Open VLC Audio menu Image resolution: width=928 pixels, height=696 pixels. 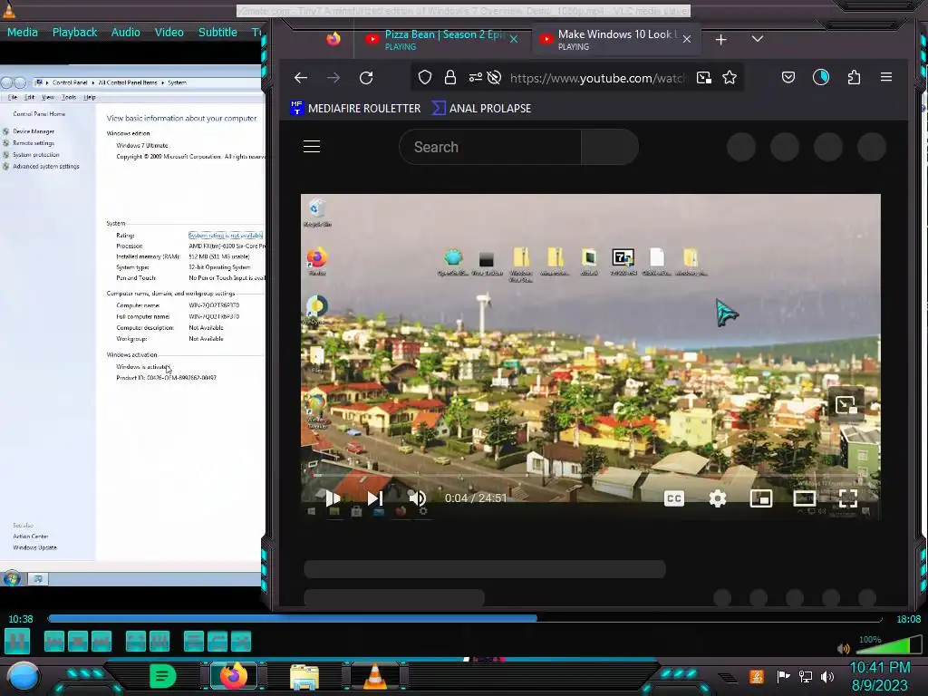125,32
